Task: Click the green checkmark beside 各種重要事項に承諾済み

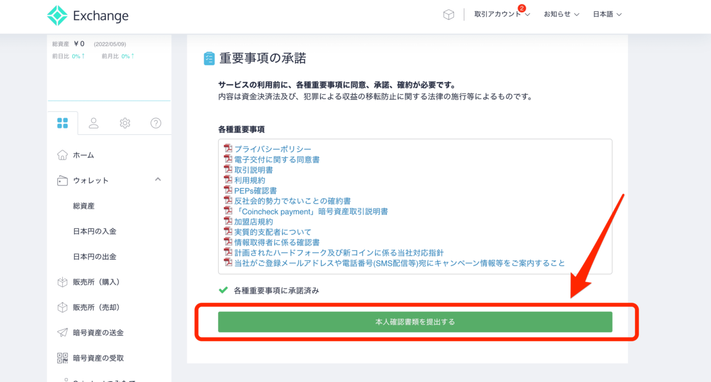Action: tap(223, 290)
